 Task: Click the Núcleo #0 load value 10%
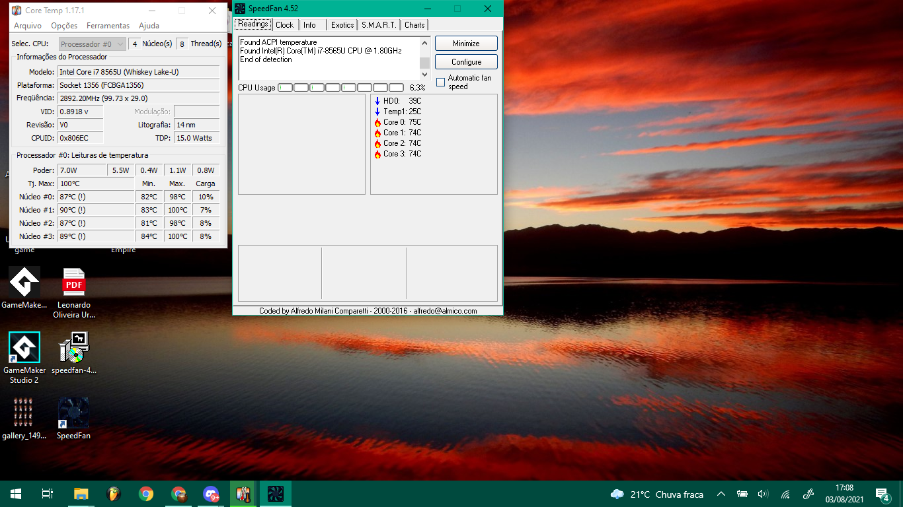tap(206, 197)
